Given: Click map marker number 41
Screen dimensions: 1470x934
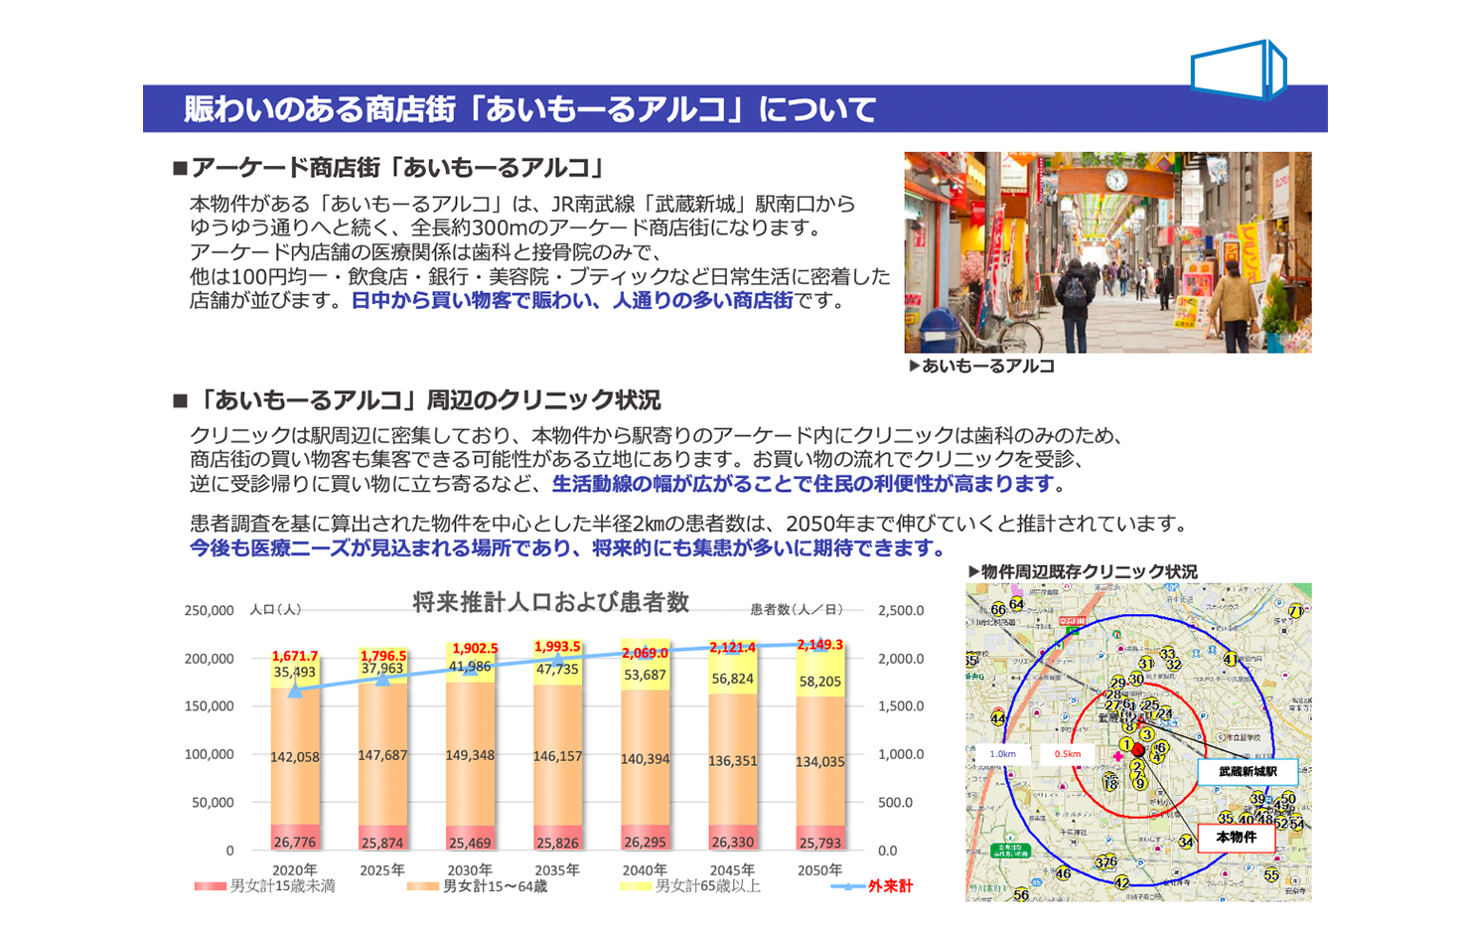Looking at the screenshot, I should (x=1231, y=659).
